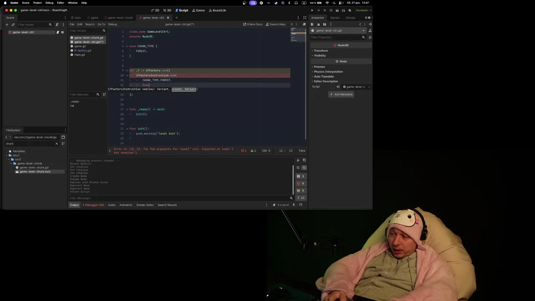The height and width of the screenshot is (301, 535).
Task: Add a new node with plus icon
Action: coord(7,25)
